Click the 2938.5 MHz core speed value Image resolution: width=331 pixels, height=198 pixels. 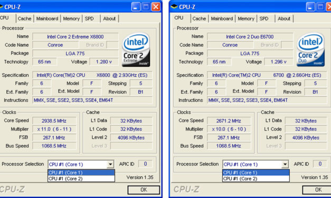(x=54, y=121)
